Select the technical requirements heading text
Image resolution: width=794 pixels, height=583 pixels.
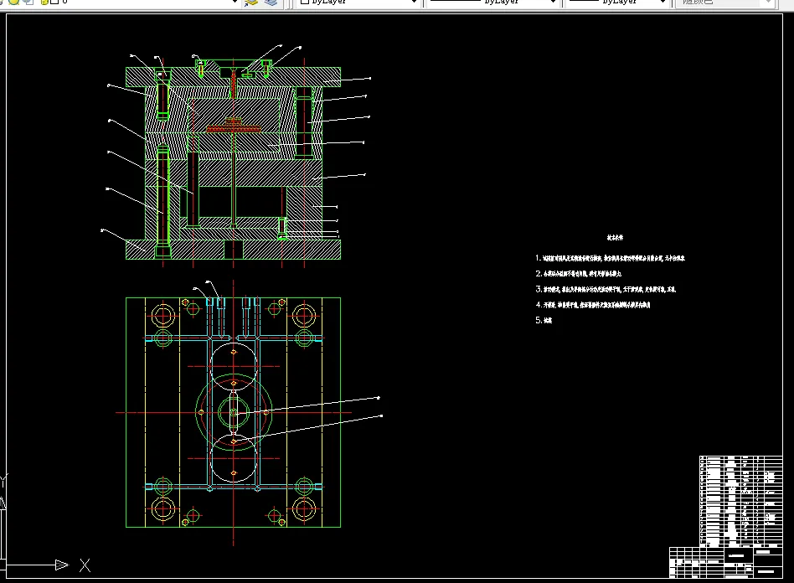click(615, 238)
